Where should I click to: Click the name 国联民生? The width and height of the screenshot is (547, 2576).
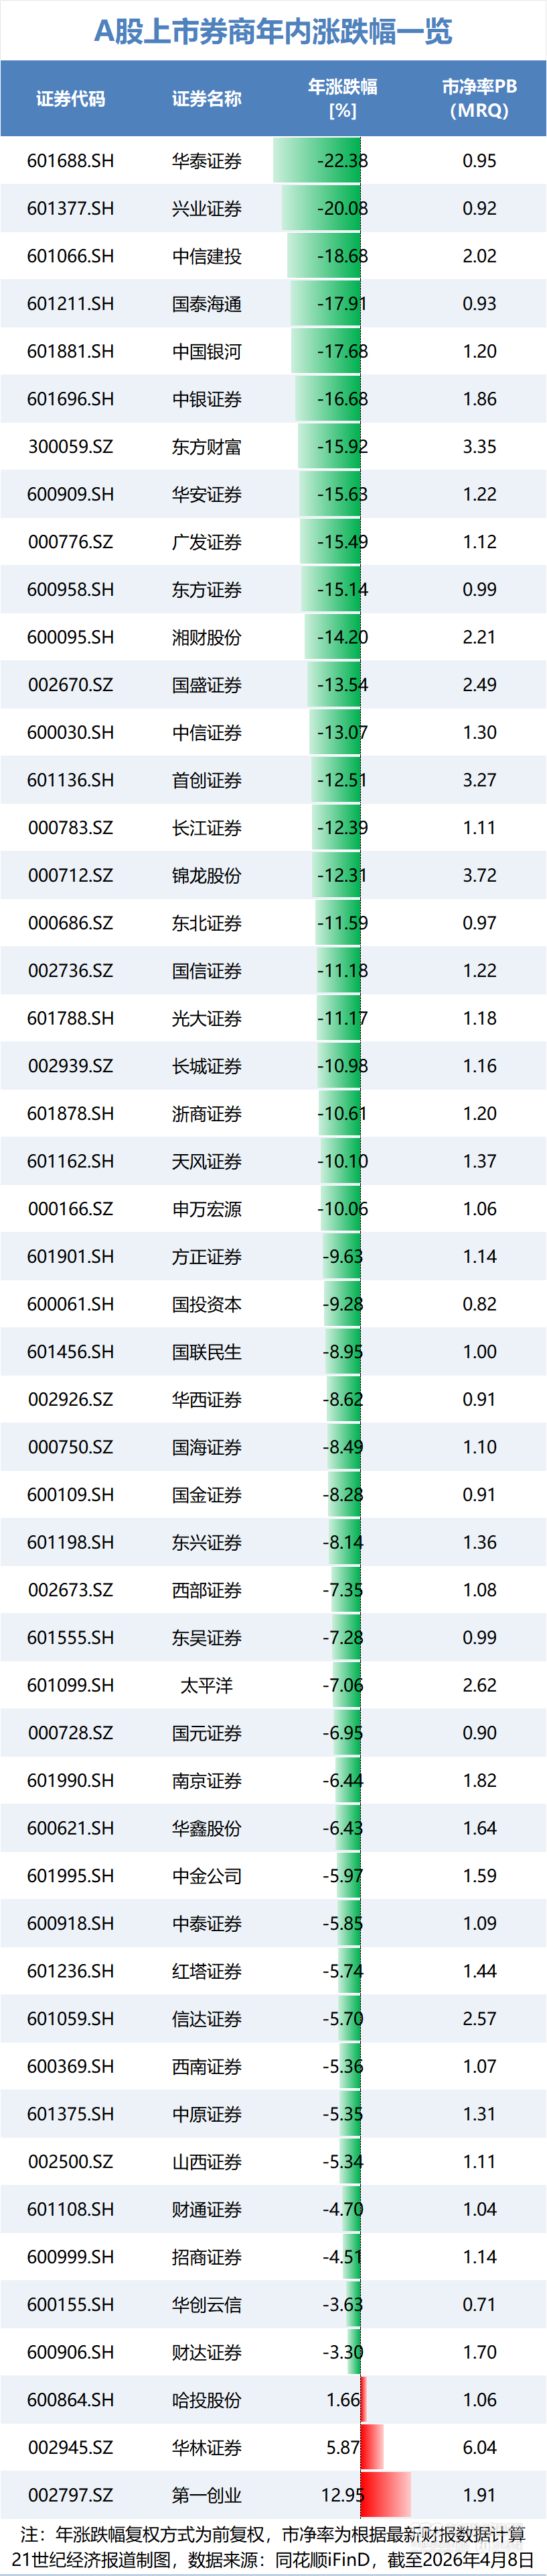click(x=207, y=1352)
